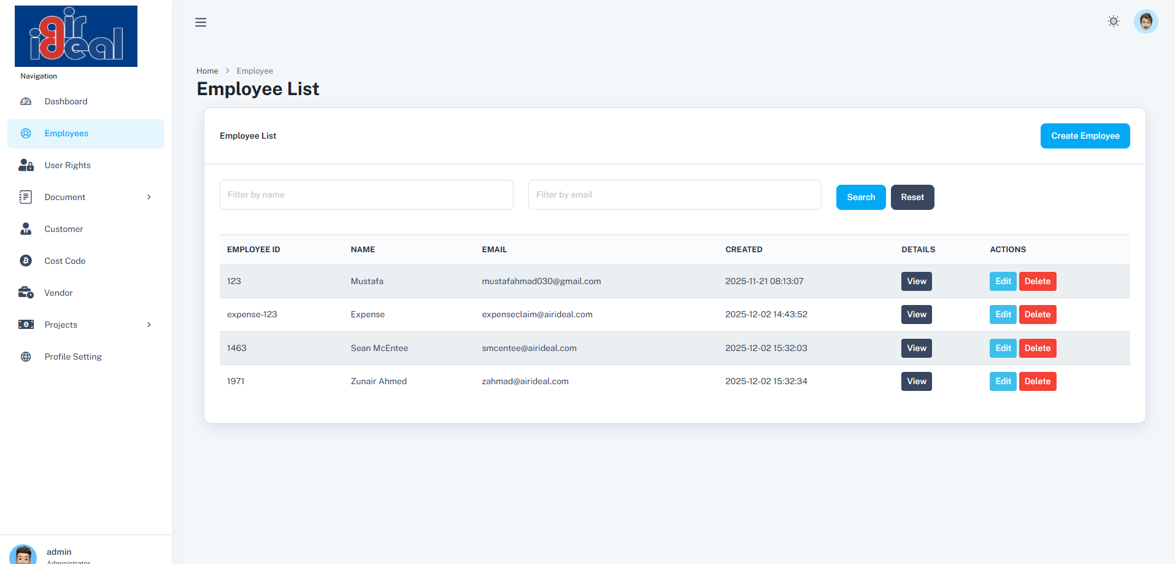This screenshot has height=564, width=1175.
Task: Click the admin avatar at sidebar bottom
Action: (x=23, y=554)
